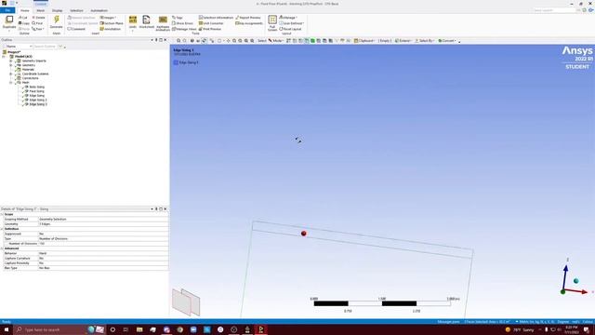Click the Search Outline input field

pos(45,47)
